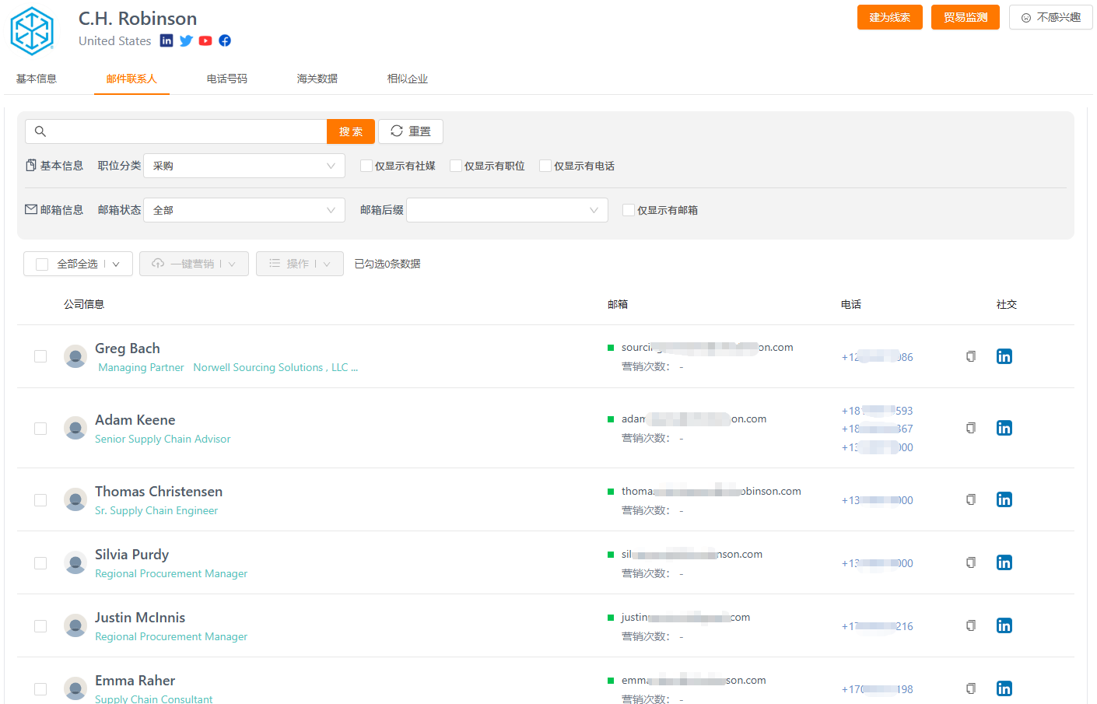Click the C.H. Robinson company logo

(x=32, y=31)
